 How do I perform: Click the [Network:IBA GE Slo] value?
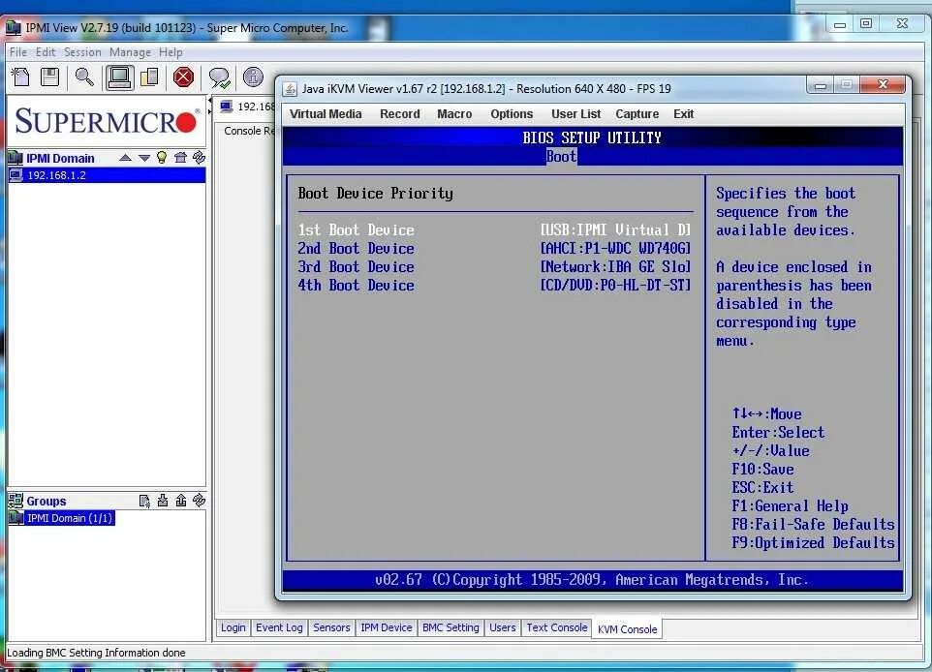click(x=615, y=267)
